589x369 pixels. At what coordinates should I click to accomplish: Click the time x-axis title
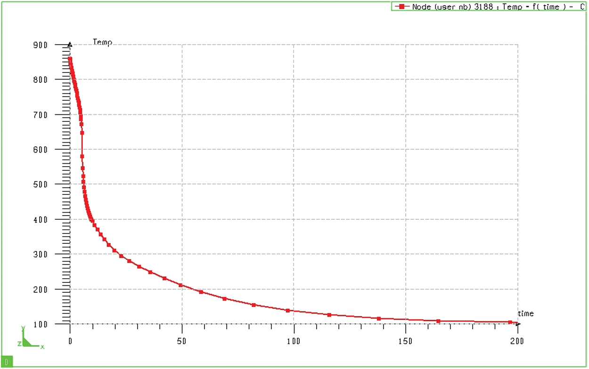coord(525,313)
